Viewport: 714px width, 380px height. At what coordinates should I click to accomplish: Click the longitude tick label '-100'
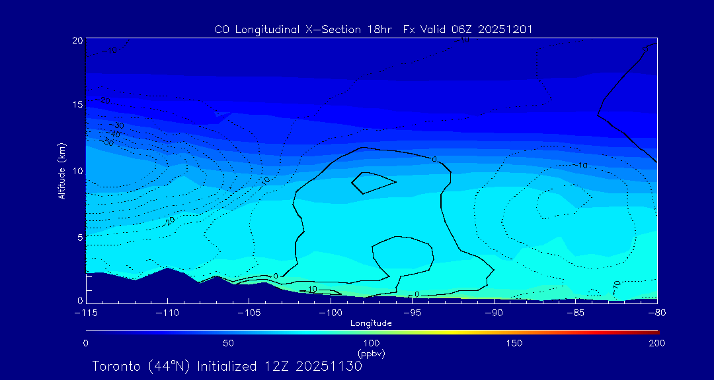pos(330,313)
